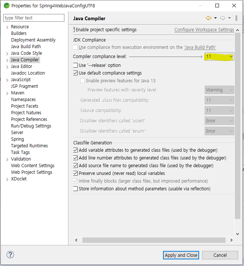Select Targeted Runtimes page
The image size is (244, 266).
tap(29, 146)
